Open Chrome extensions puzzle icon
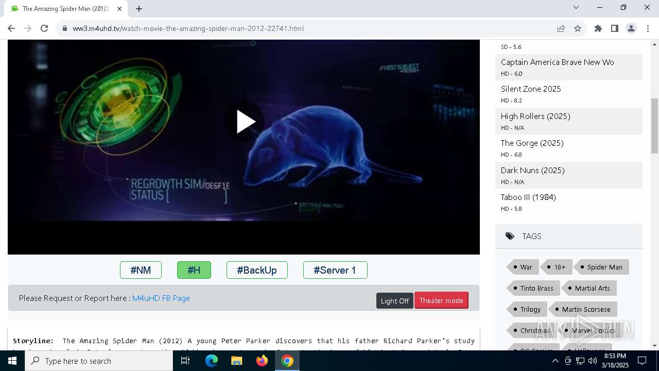 pos(598,28)
